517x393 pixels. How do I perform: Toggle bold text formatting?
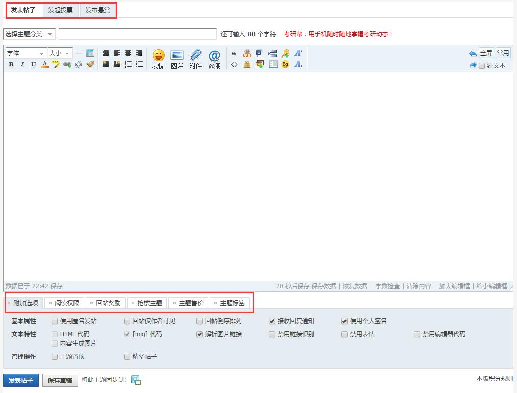pos(11,65)
